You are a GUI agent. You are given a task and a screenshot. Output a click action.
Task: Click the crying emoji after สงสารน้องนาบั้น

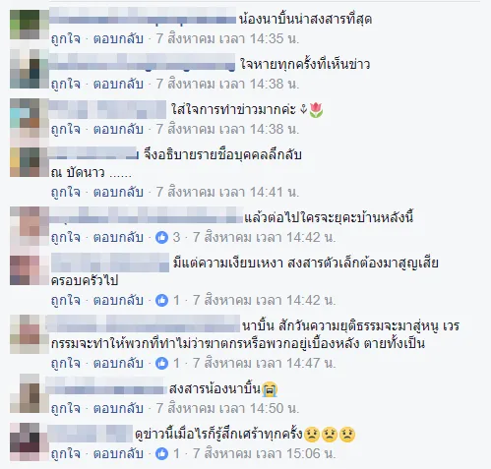click(x=270, y=390)
